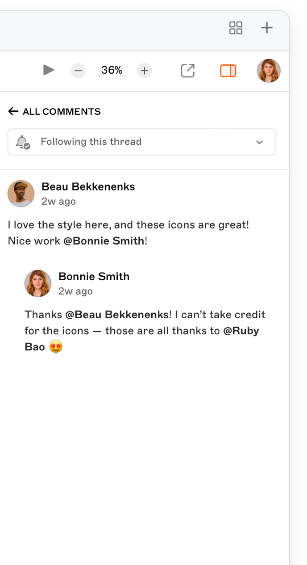This screenshot has height=565, width=307.
Task: Click Beau Bekkenenks's profile picture
Action: tap(21, 194)
